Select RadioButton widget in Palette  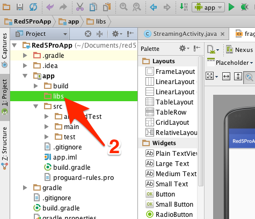(169, 214)
